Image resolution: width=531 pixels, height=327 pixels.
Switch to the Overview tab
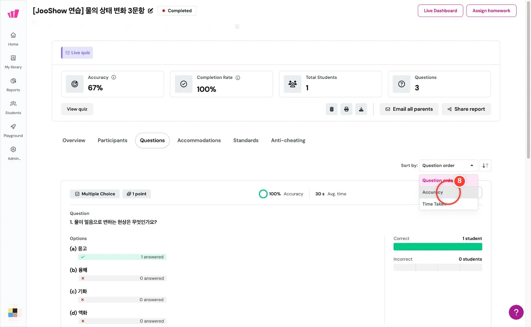point(74,140)
